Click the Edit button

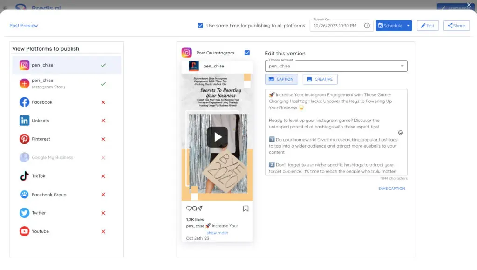(x=428, y=26)
